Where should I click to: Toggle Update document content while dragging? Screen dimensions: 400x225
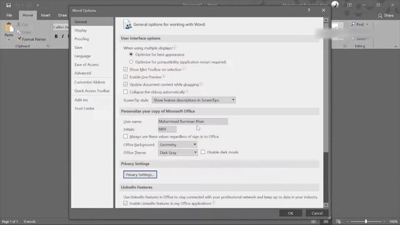pyautogui.click(x=125, y=84)
